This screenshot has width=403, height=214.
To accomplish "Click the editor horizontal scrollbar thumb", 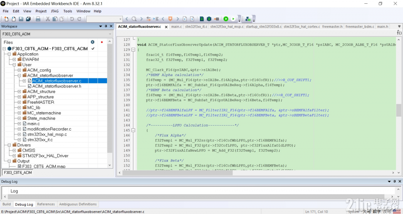I will (177, 173).
